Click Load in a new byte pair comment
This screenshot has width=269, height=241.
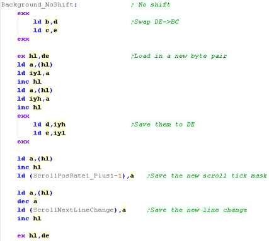click(179, 56)
